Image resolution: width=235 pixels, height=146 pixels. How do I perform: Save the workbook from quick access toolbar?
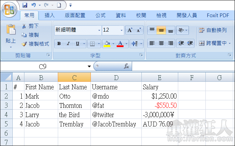(25, 5)
